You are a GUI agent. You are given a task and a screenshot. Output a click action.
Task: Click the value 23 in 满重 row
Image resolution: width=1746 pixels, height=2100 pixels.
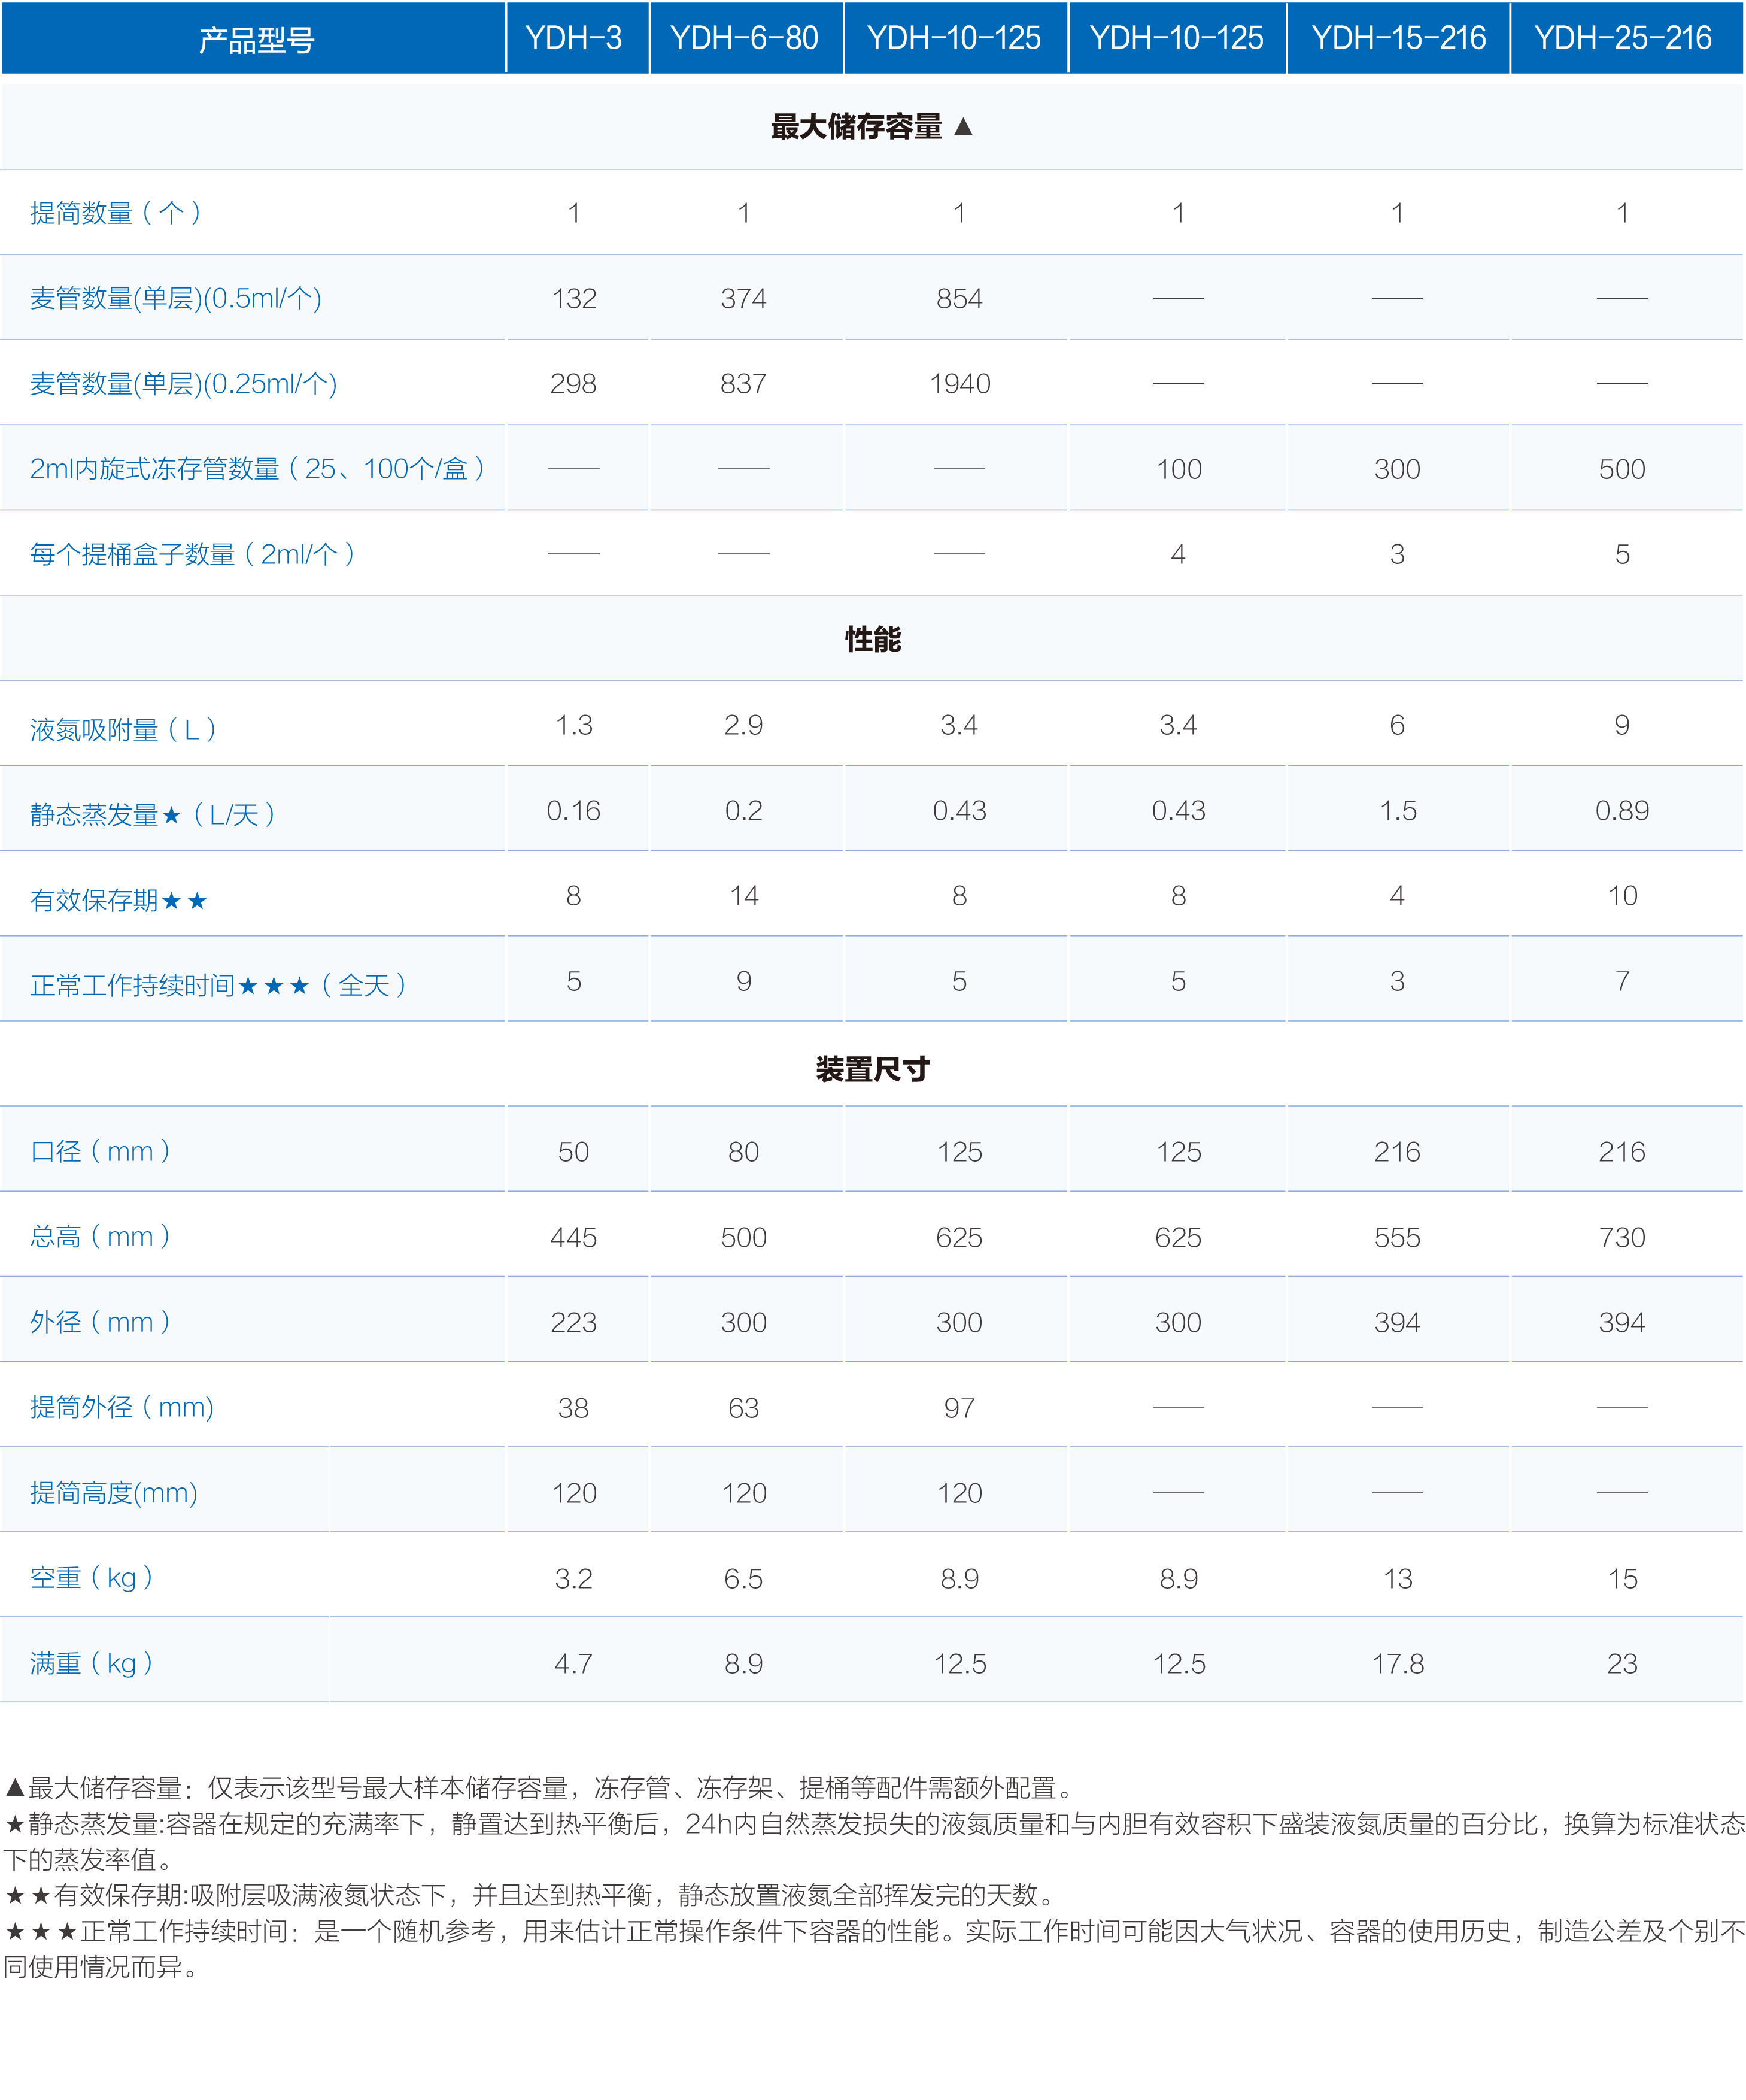1622,1664
